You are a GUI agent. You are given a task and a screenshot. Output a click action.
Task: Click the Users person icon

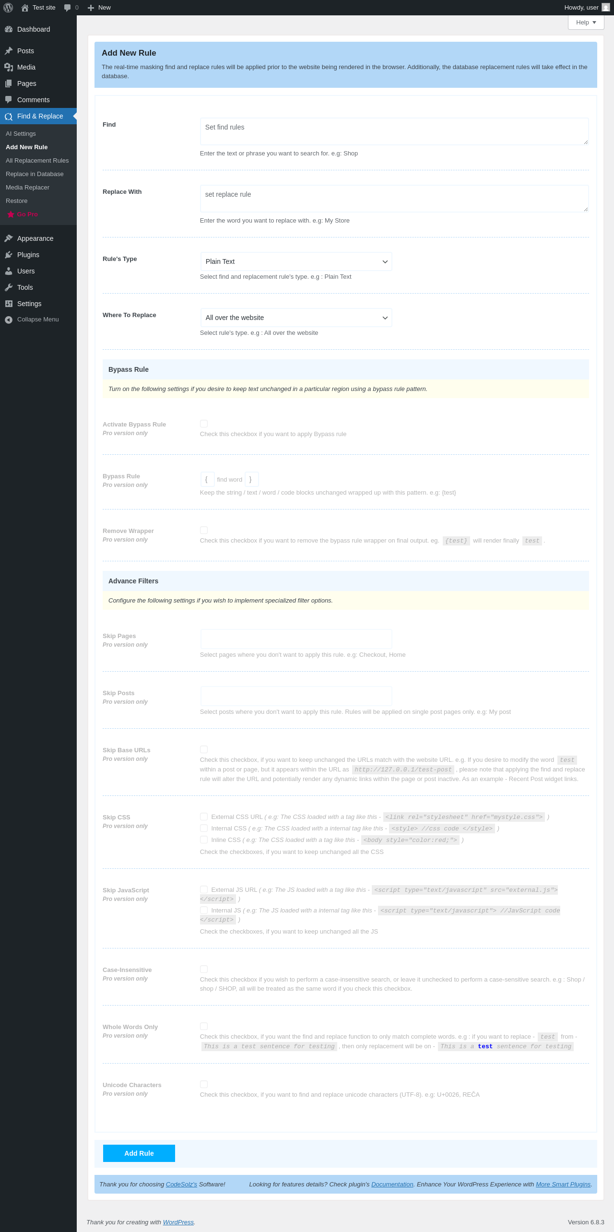pyautogui.click(x=9, y=271)
